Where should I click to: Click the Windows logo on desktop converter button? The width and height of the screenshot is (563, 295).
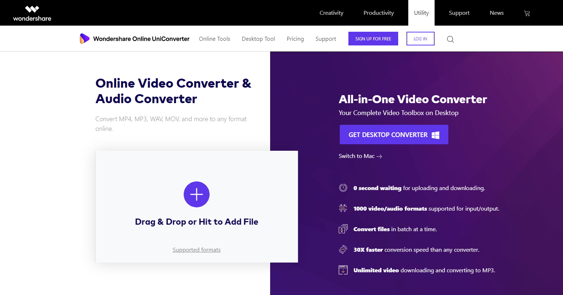coord(436,135)
